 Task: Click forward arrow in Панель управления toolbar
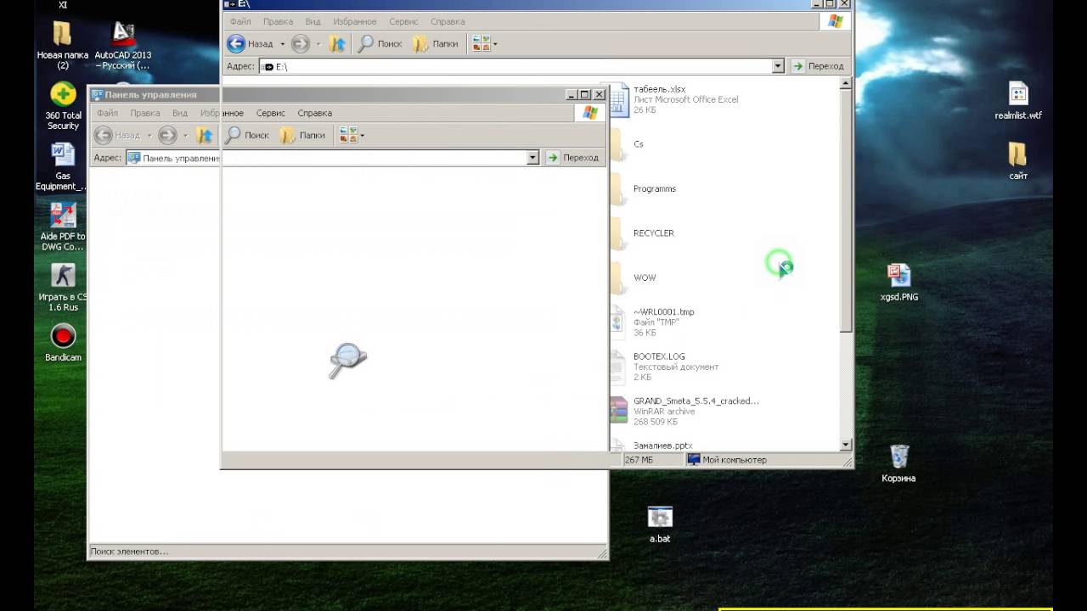click(167, 135)
